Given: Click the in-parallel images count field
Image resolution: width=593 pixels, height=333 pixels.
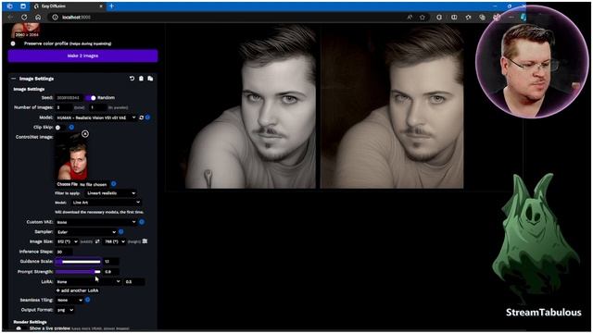Looking at the screenshot, I should click(97, 107).
